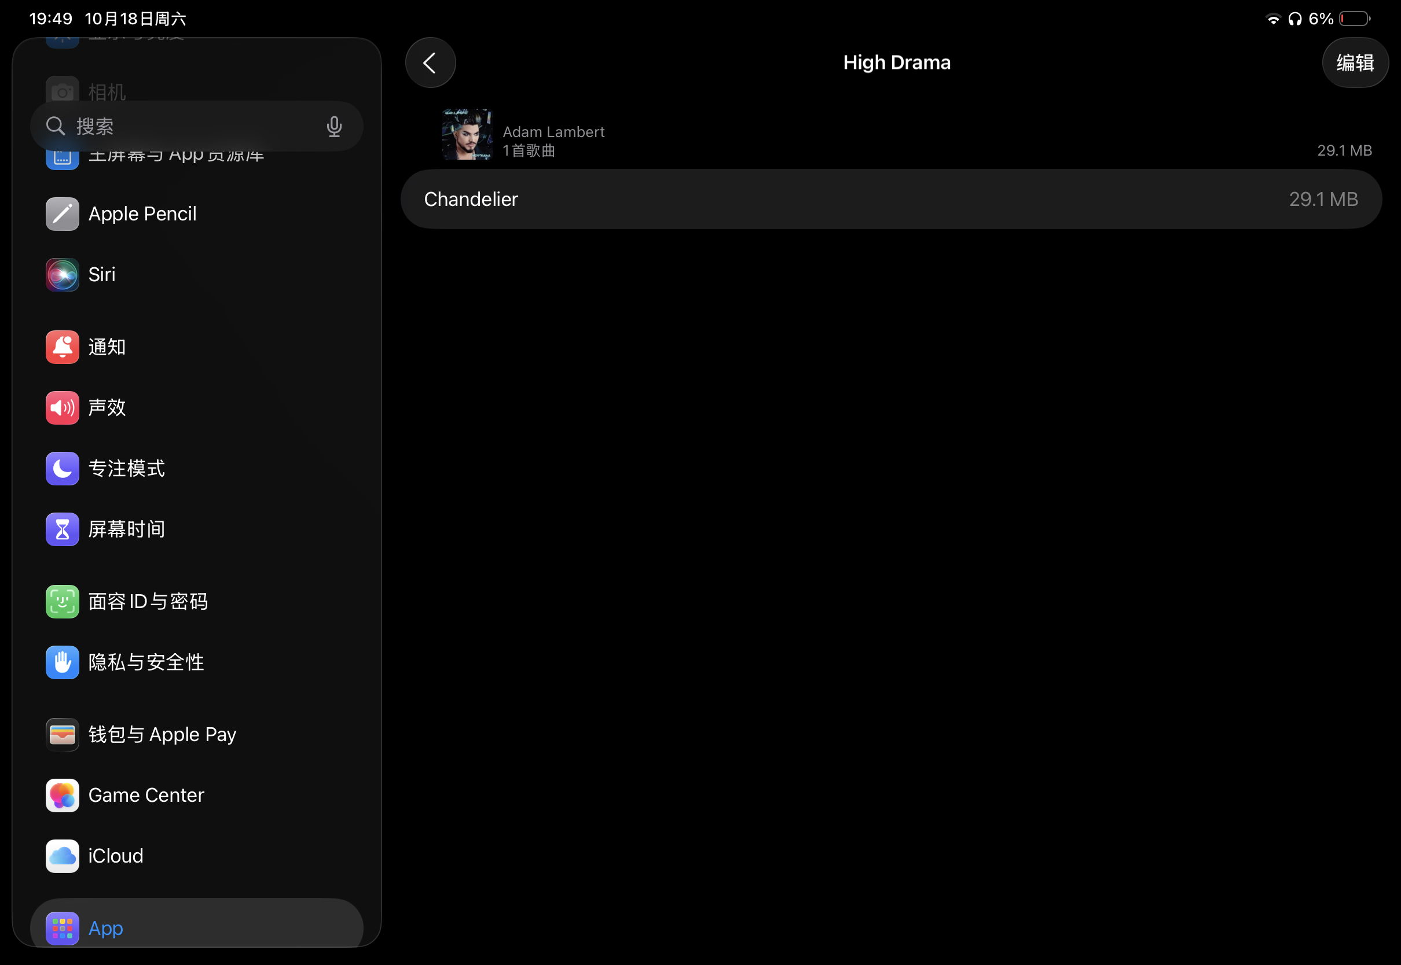This screenshot has width=1401, height=965.
Task: Open the Focus mode moon icon
Action: [x=63, y=469]
